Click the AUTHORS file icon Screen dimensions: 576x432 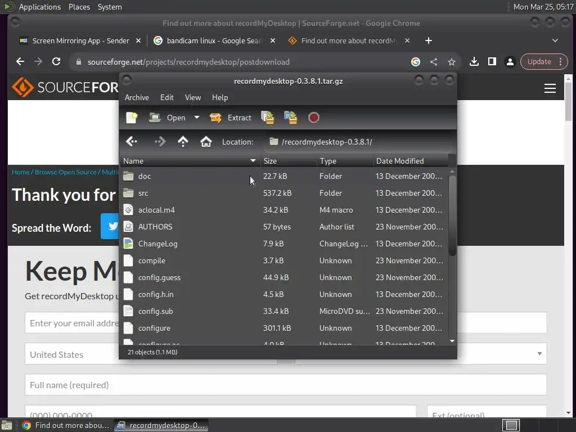click(128, 227)
